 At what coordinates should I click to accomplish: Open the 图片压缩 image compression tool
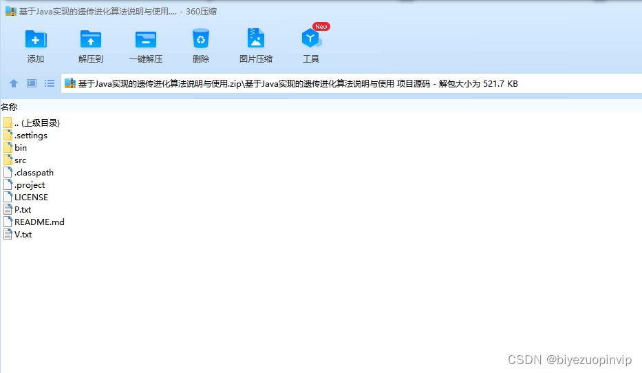[x=256, y=39]
